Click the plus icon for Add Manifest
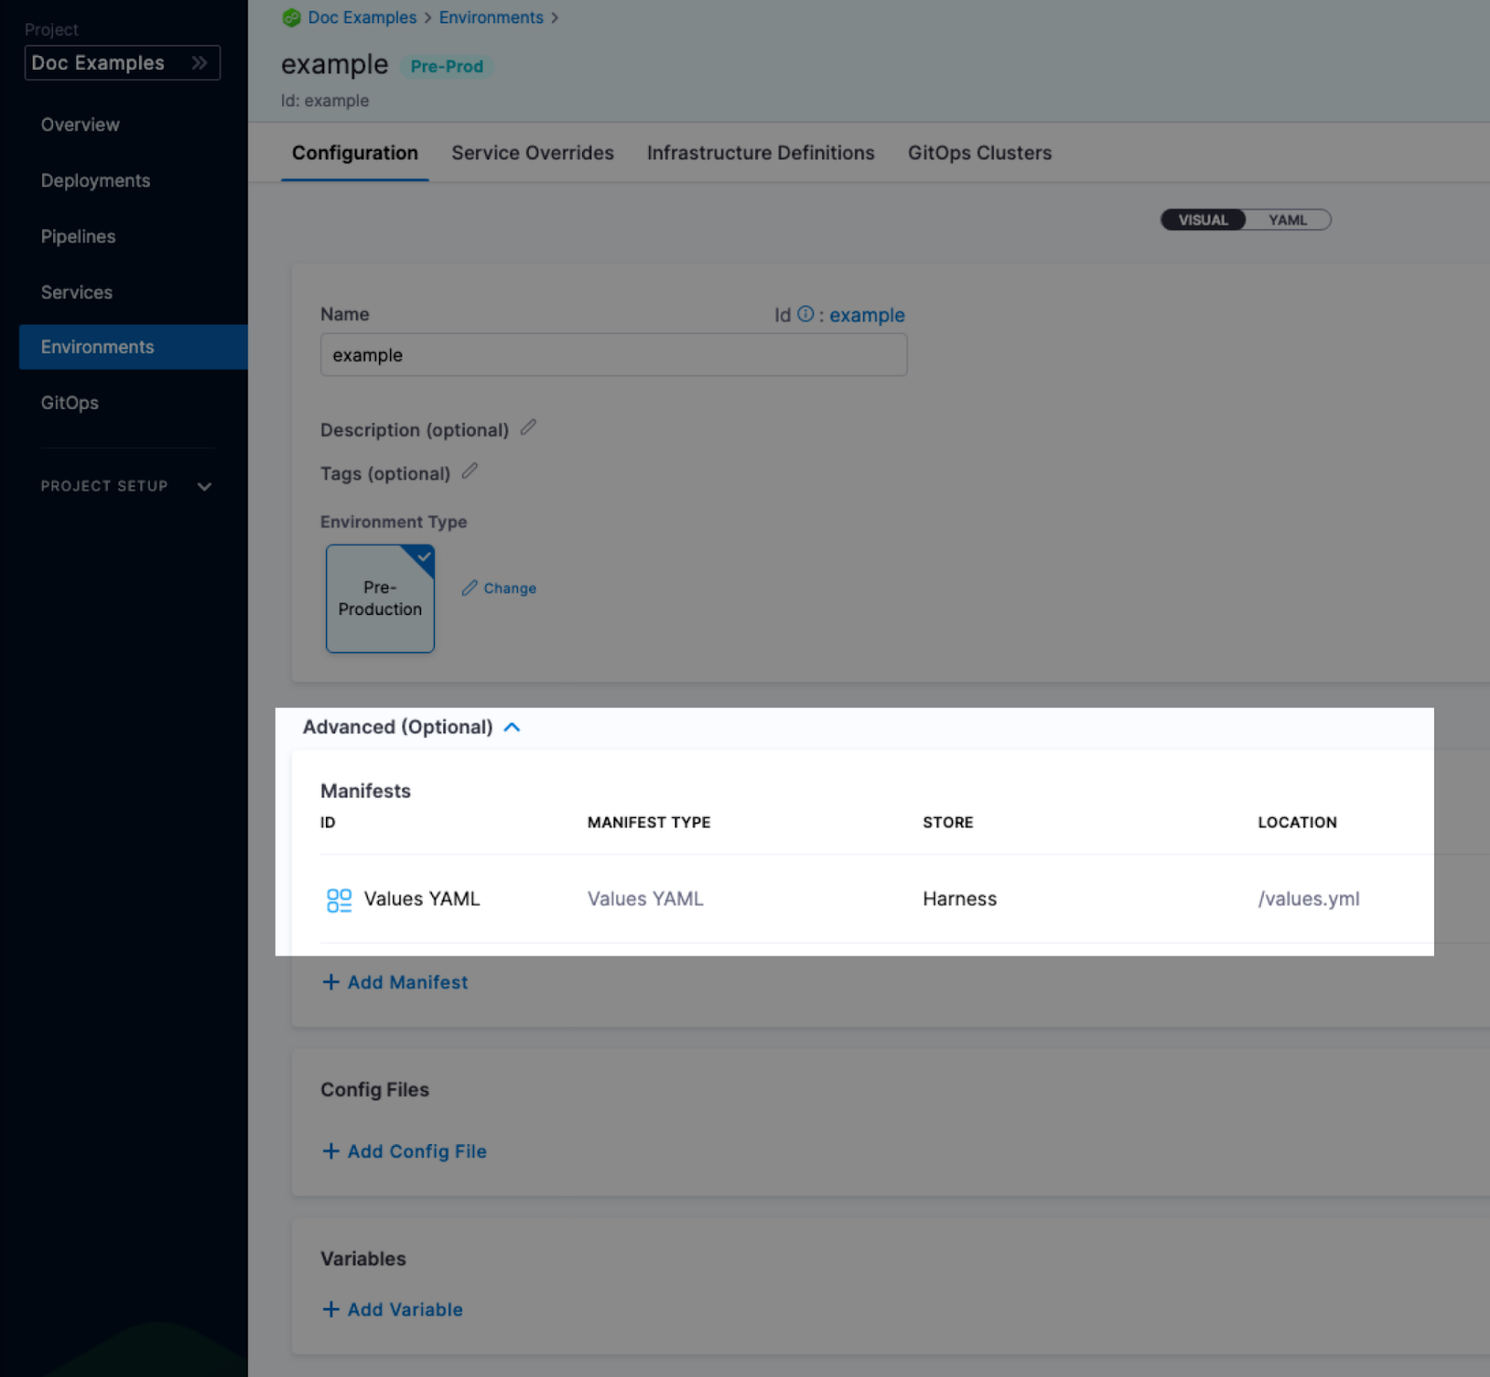Screen dimensions: 1490x1377 coord(331,982)
